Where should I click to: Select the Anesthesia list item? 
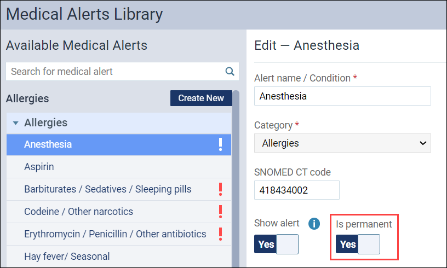click(119, 144)
